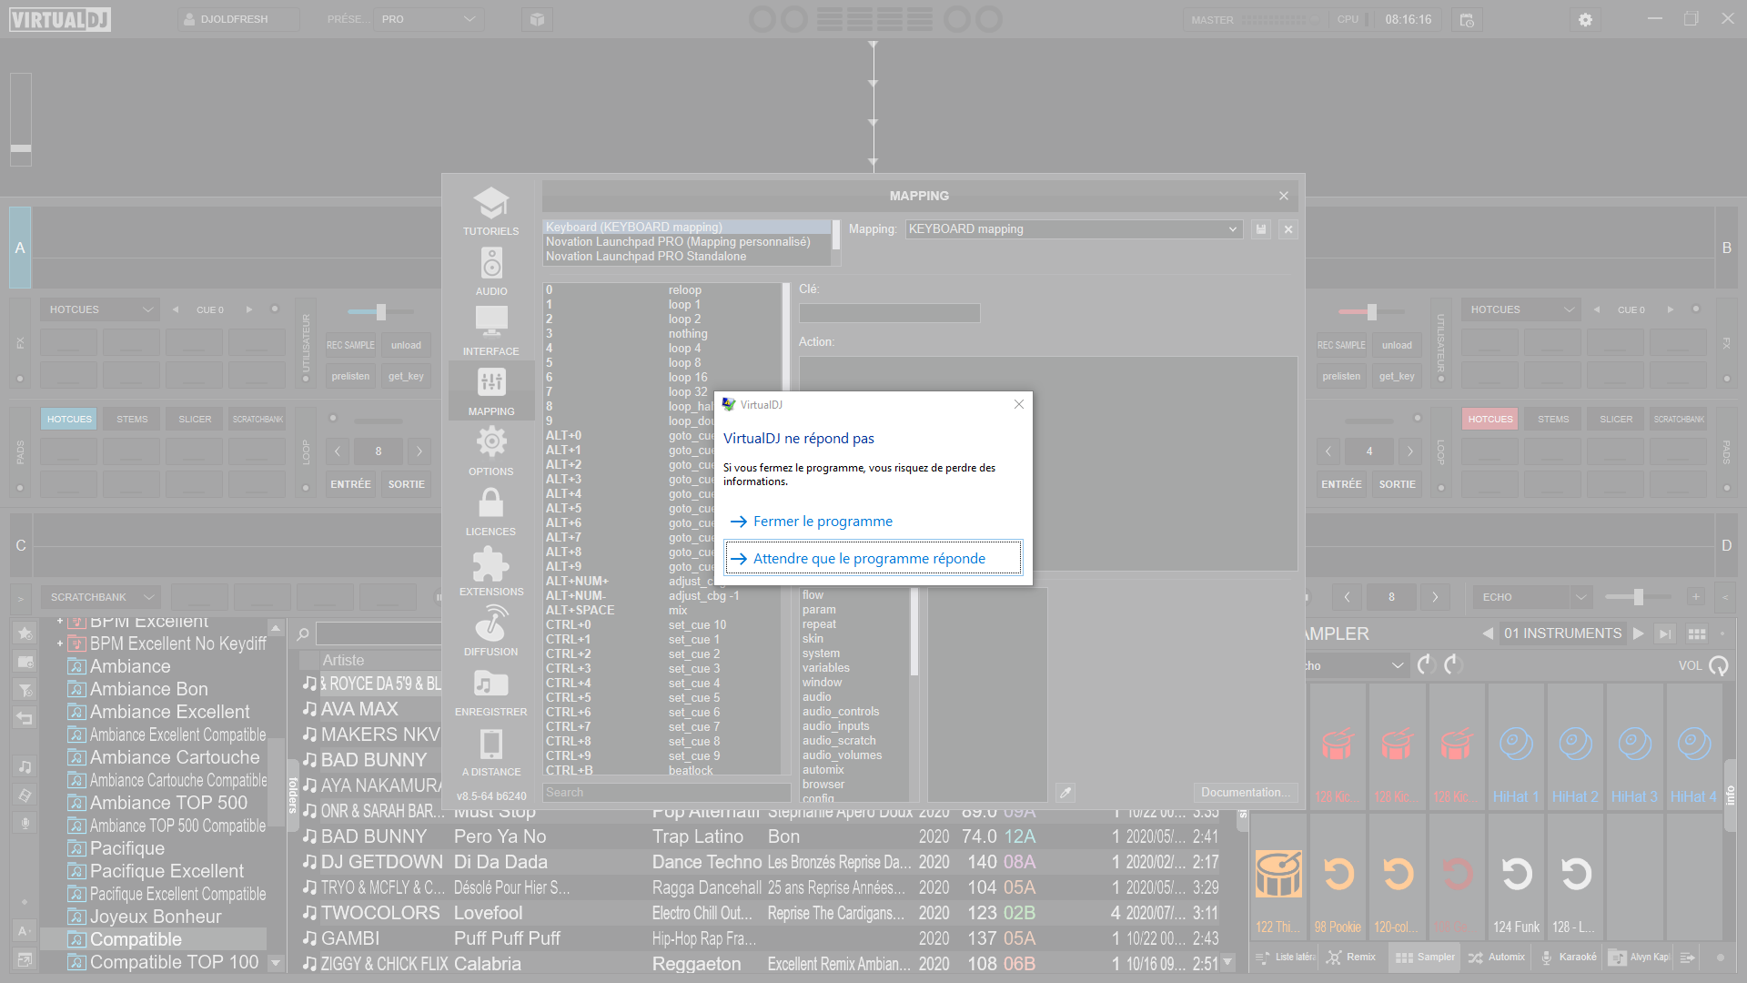Open the SCRATCHBANK dropdown on deck C
This screenshot has width=1747, height=983.
click(x=100, y=597)
